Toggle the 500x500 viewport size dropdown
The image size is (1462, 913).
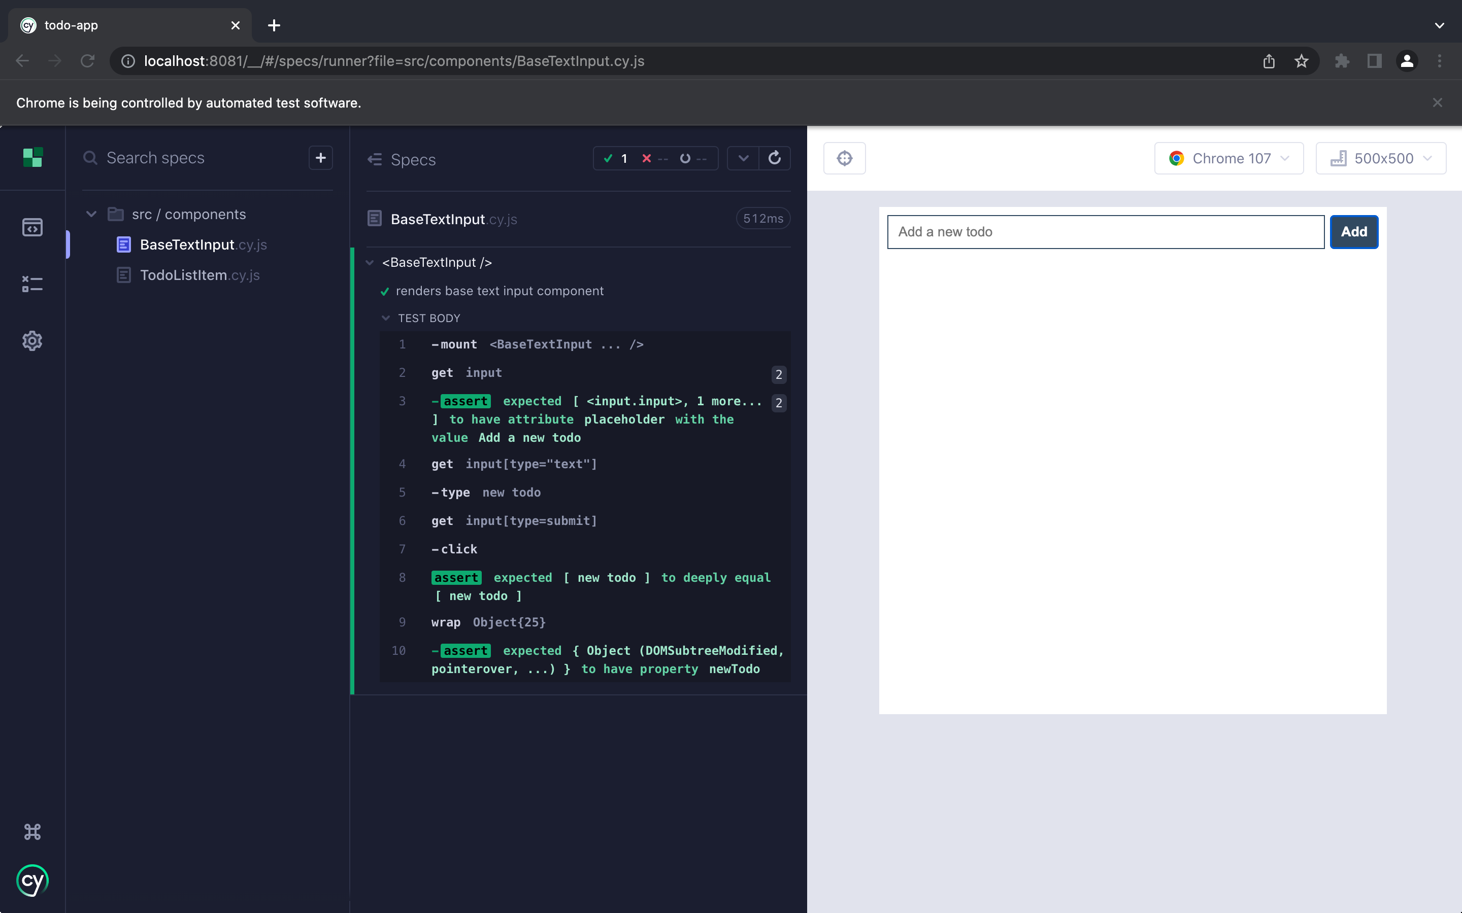[x=1382, y=158]
